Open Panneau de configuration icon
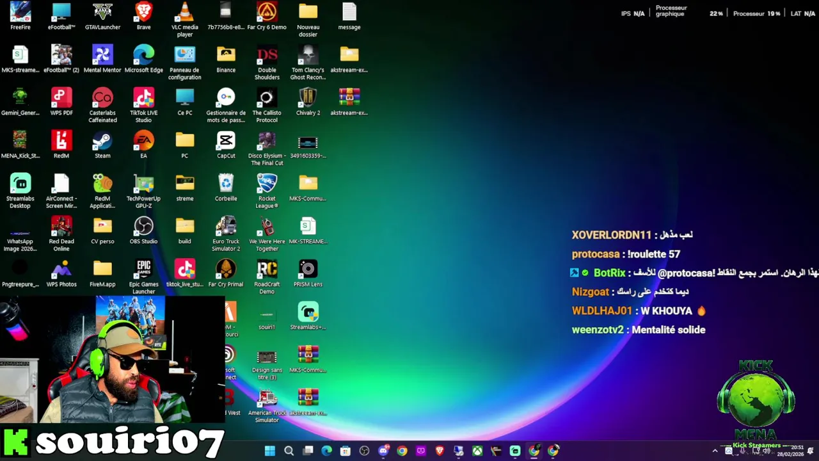The height and width of the screenshot is (461, 819). tap(185, 62)
